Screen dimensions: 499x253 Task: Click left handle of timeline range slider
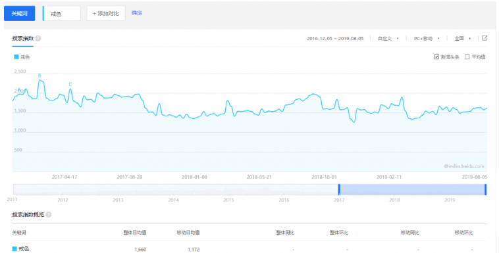(x=339, y=189)
